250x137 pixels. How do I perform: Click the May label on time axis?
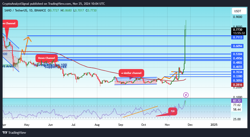[x=27, y=125]
